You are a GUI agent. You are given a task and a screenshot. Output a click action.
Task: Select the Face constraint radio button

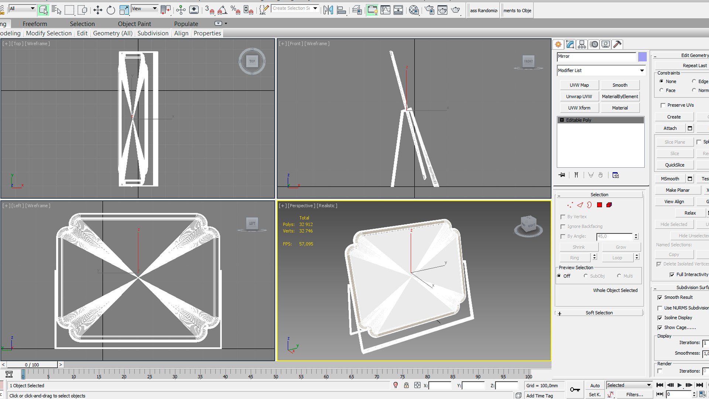click(x=661, y=90)
